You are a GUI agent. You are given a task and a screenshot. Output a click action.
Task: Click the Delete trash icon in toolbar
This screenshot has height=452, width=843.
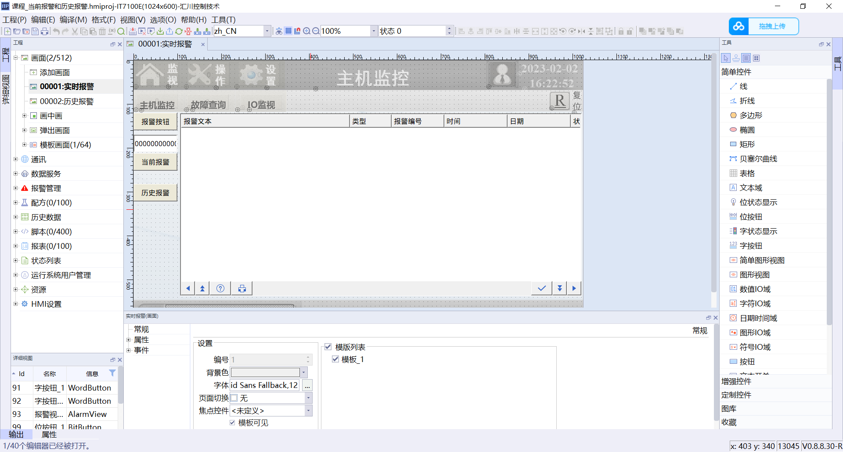pos(102,31)
